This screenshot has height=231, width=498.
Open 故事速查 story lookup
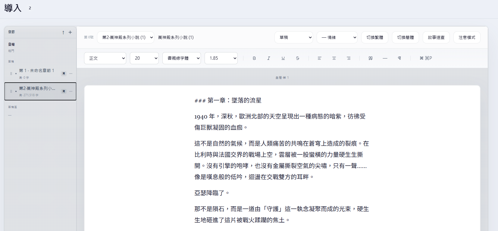[436, 37]
